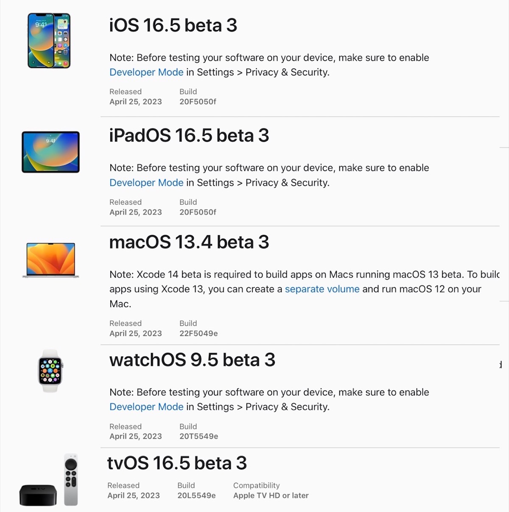Open the Developer Mode link under iOS 16.5 beta 3
This screenshot has width=509, height=512.
[x=146, y=72]
